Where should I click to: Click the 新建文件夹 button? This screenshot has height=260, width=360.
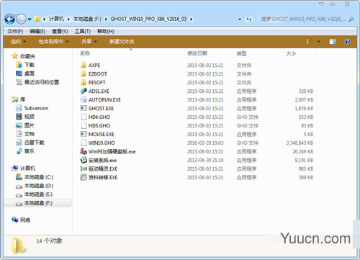click(122, 42)
